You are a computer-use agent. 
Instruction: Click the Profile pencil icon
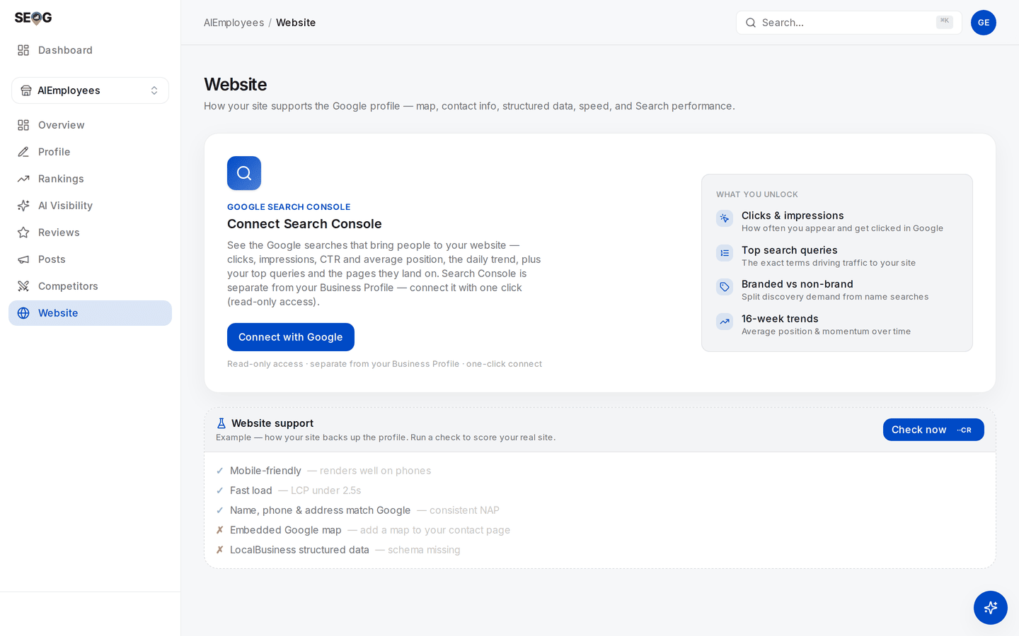tap(23, 152)
